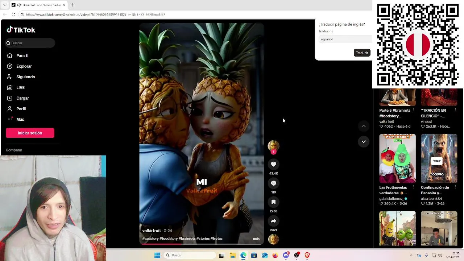Image resolution: width=464 pixels, height=261 pixels.
Task: Click the Iniciar sesión button
Action: [x=30, y=133]
